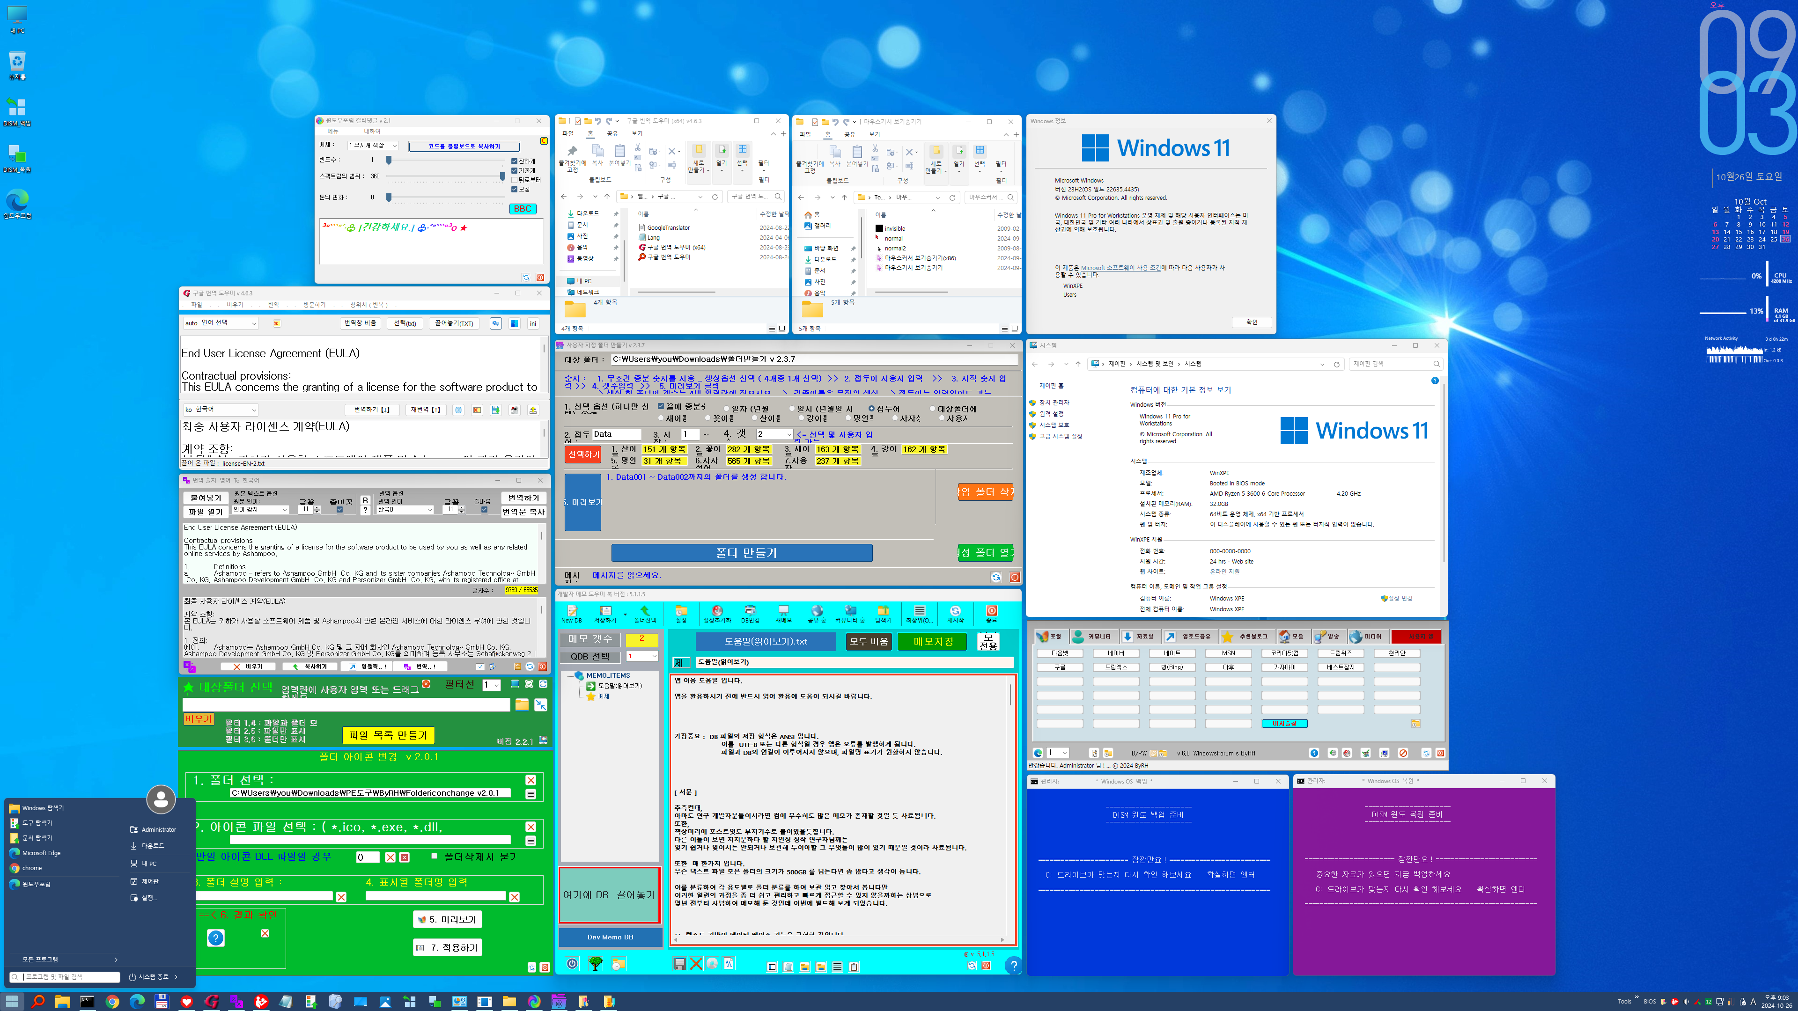
Task: Click DB변경 icon in memo helper toolbar
Action: (x=750, y=613)
